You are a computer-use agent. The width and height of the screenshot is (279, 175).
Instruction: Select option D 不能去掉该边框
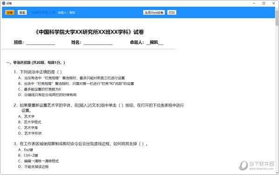33,167
